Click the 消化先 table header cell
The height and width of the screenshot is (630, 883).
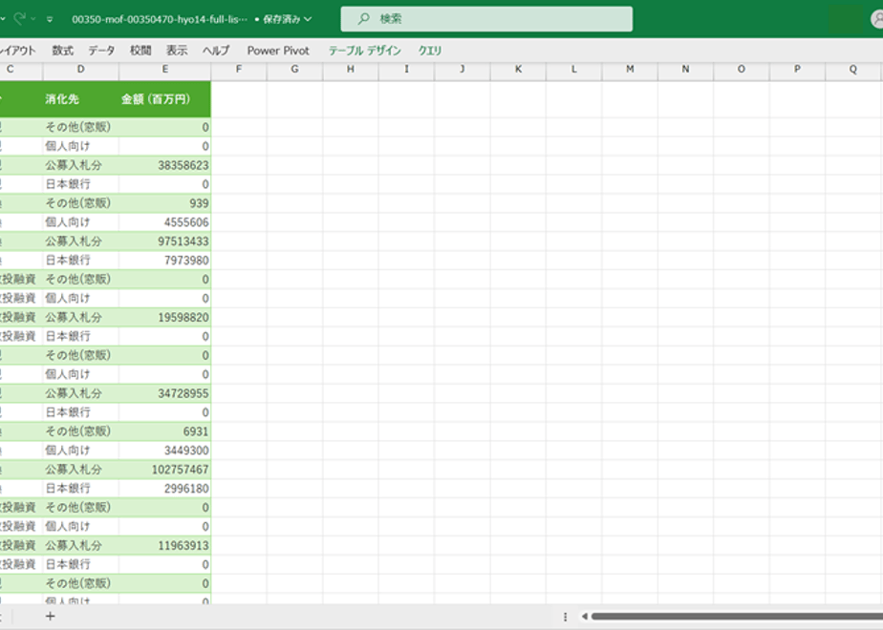coord(80,99)
